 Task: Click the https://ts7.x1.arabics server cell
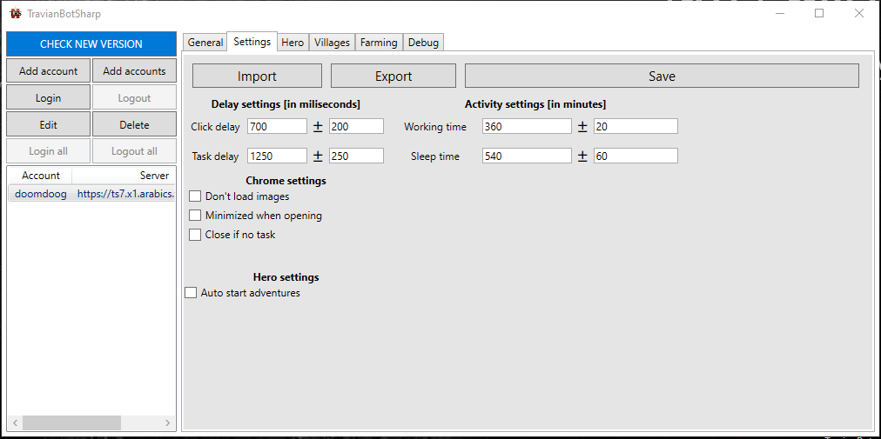(x=126, y=194)
